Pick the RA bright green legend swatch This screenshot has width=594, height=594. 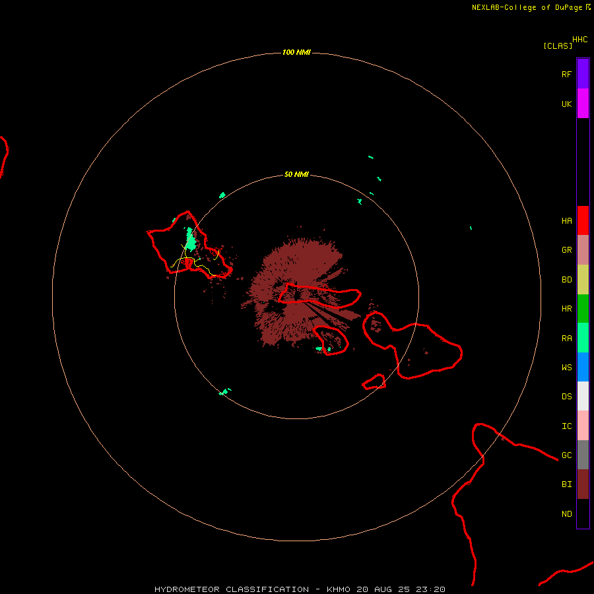pos(583,338)
